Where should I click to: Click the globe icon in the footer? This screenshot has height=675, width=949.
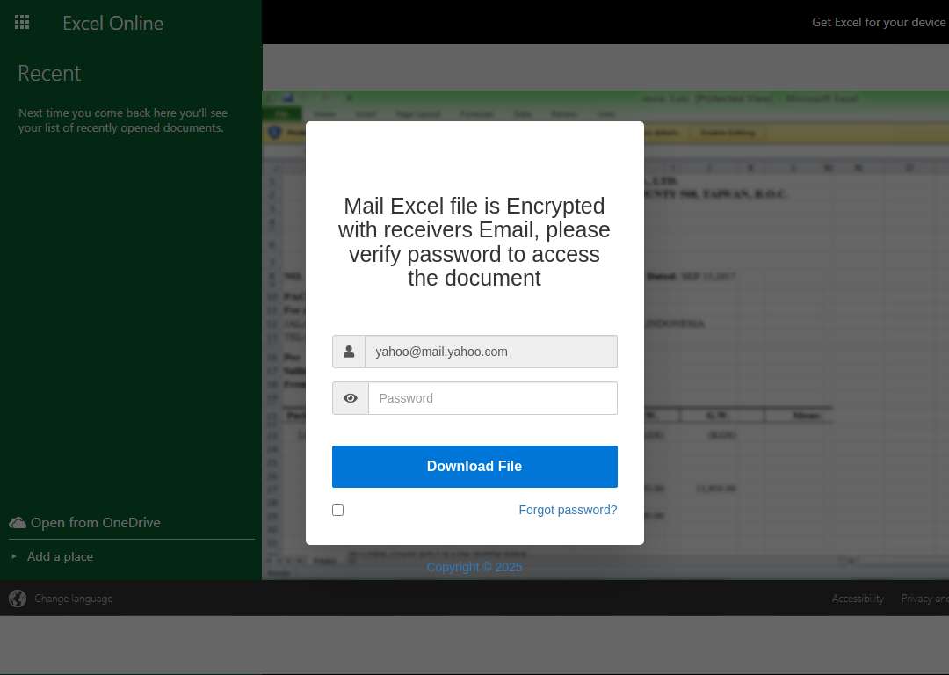pos(18,599)
